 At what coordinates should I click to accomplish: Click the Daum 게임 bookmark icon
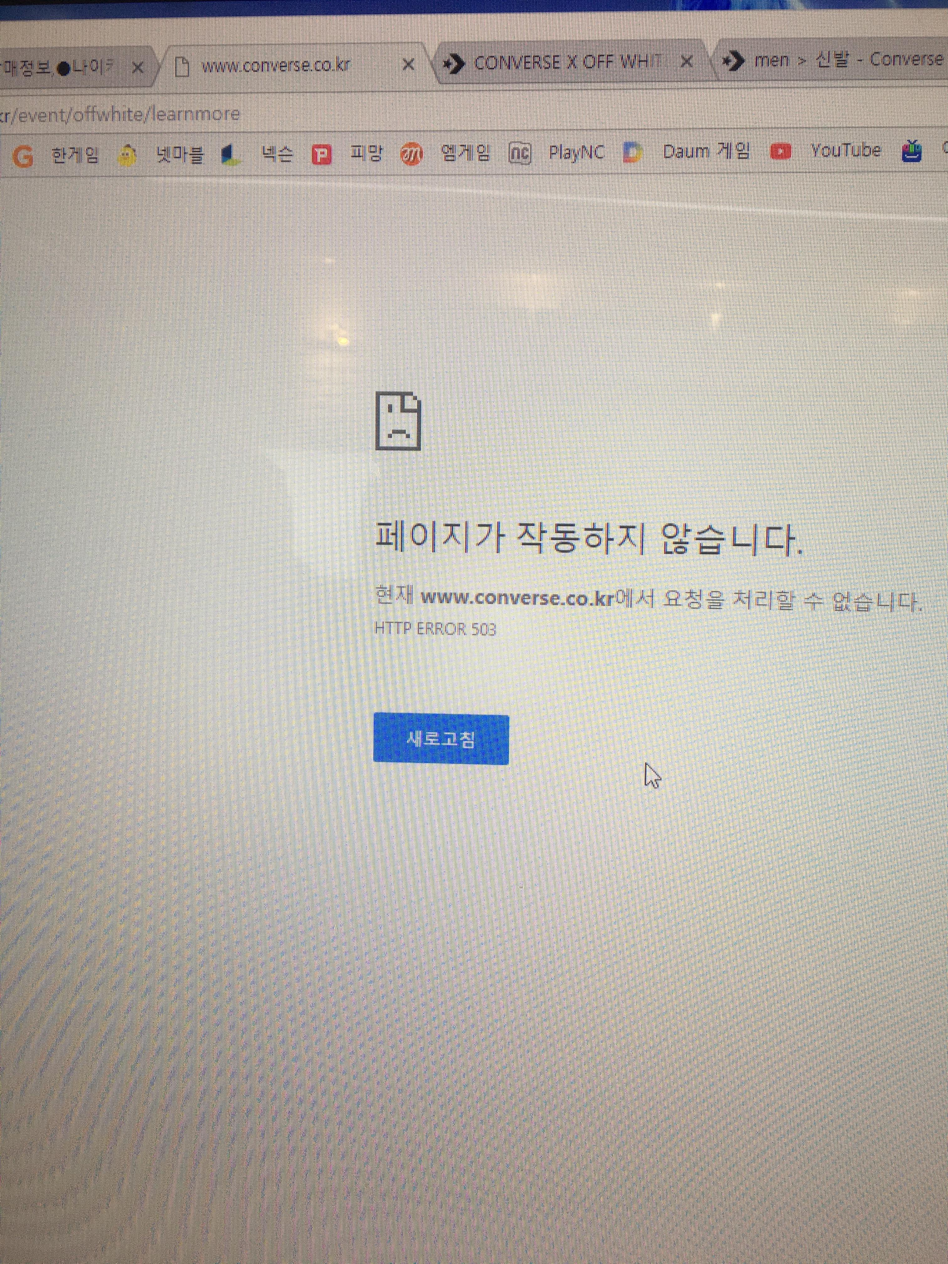pos(632,153)
